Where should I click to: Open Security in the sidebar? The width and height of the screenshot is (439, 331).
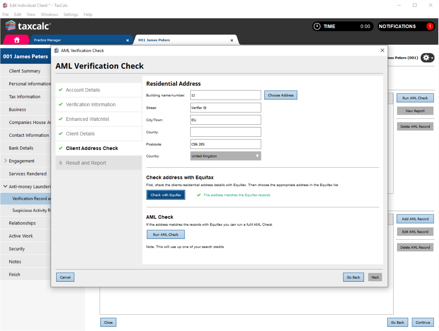[x=26, y=249]
